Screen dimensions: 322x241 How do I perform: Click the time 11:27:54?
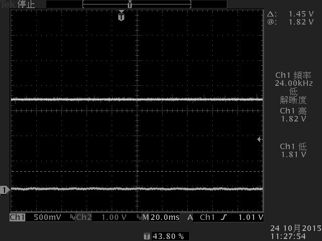288,236
